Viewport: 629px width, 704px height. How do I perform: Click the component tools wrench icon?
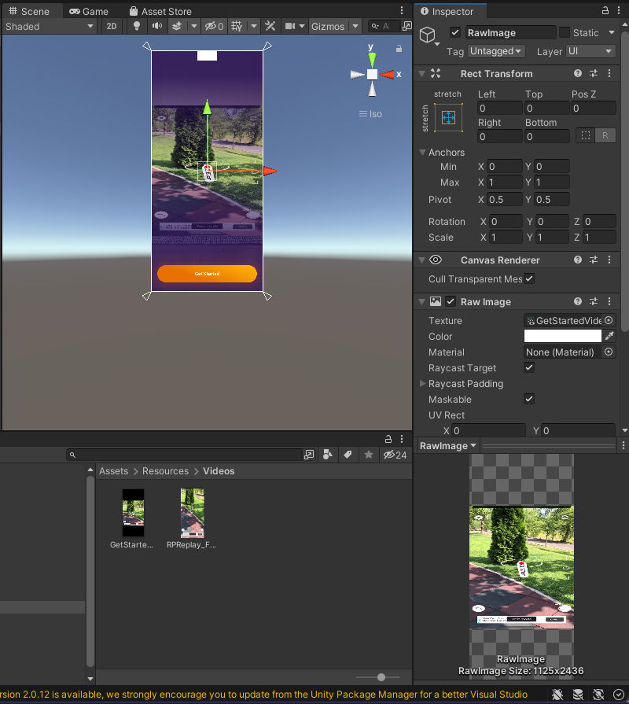pos(270,26)
